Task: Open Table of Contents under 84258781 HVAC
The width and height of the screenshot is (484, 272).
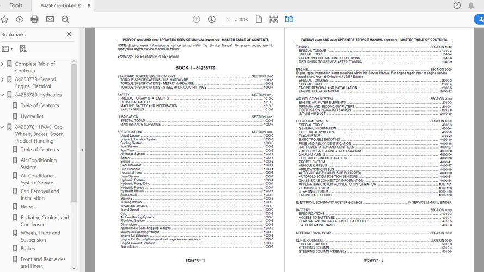Action: tap(40, 149)
